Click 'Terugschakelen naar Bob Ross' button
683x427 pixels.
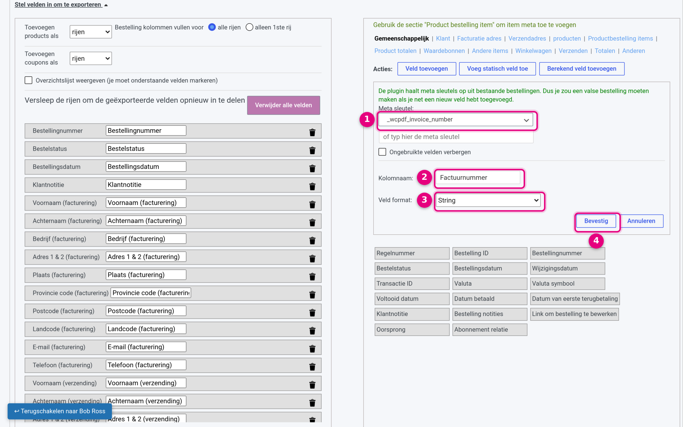59,411
